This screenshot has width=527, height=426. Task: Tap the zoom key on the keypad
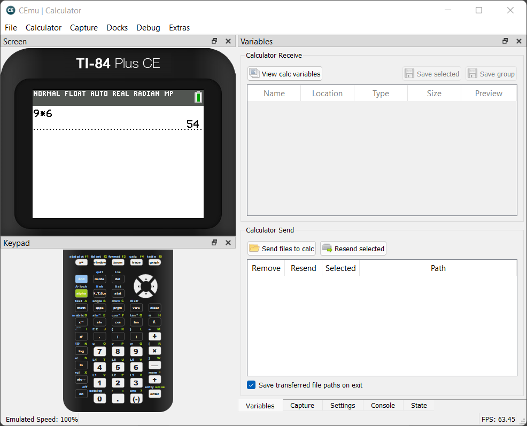[x=118, y=262]
